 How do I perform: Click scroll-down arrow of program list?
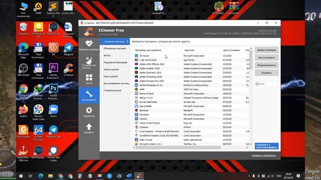point(251,144)
